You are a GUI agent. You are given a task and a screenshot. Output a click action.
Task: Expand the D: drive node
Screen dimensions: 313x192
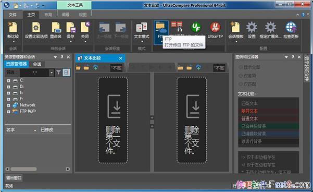tap(8, 87)
